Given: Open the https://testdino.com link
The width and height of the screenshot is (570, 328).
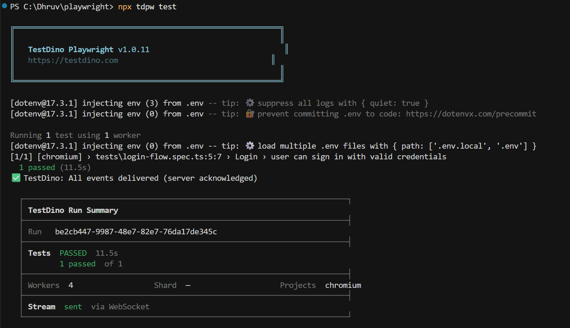Looking at the screenshot, I should (x=73, y=60).
